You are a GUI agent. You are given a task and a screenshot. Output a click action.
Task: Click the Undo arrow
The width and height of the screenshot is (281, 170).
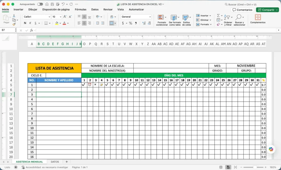pos(63,4)
